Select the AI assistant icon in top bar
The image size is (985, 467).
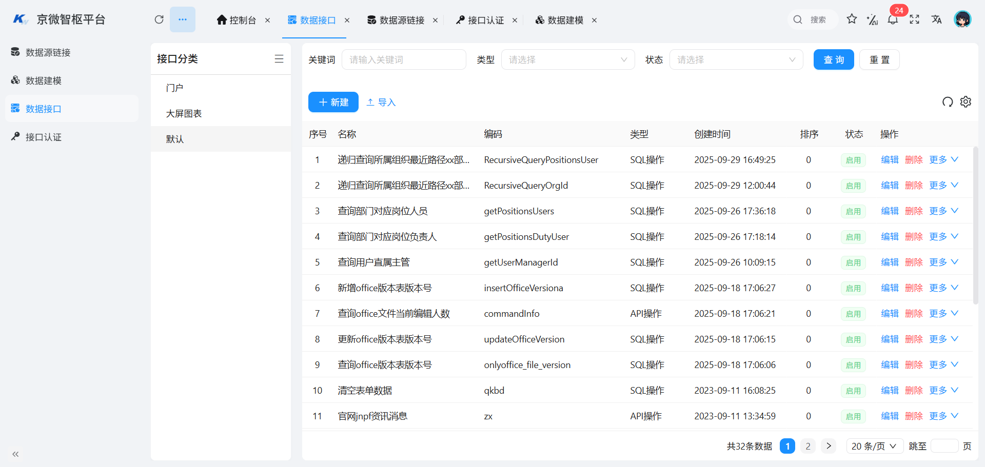[872, 19]
